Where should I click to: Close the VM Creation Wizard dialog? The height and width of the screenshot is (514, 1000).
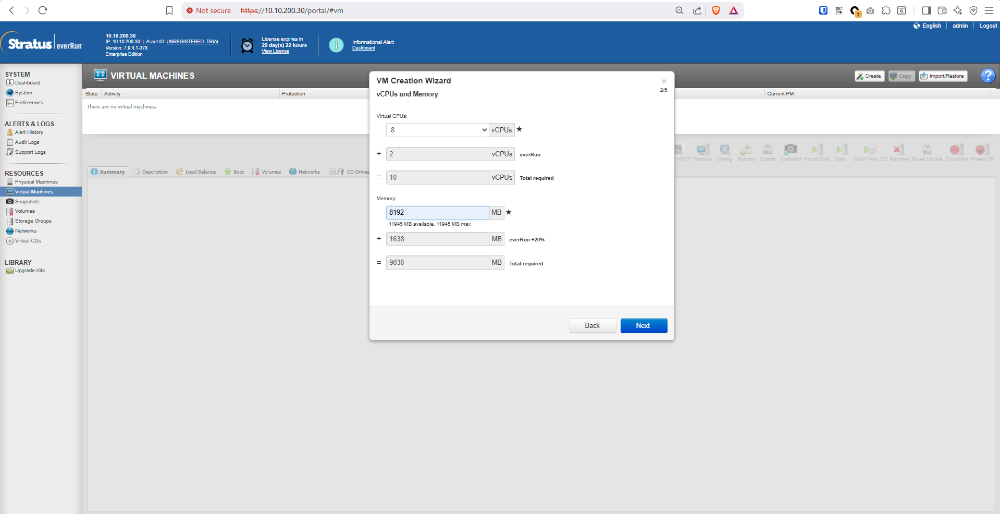click(664, 81)
